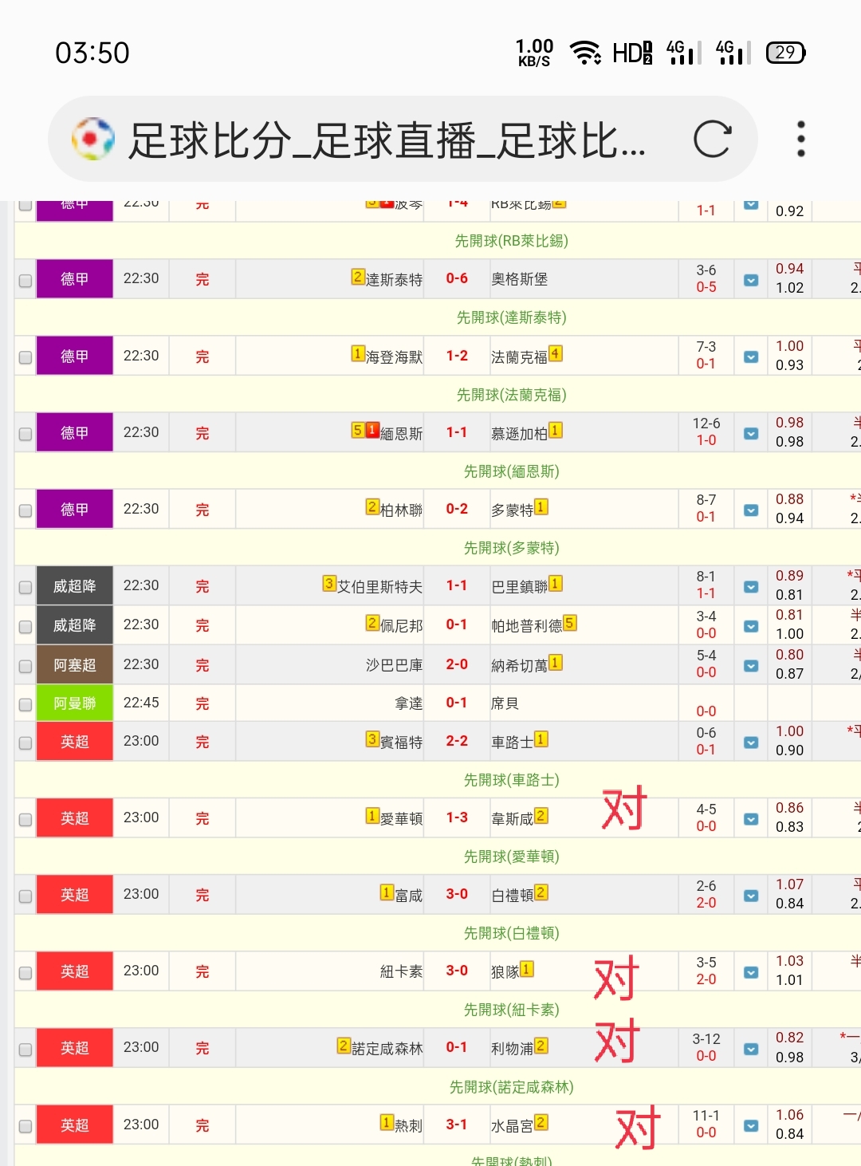Open the 3-0 score of 紐卡素 match
The height and width of the screenshot is (1166, 861).
tap(457, 971)
